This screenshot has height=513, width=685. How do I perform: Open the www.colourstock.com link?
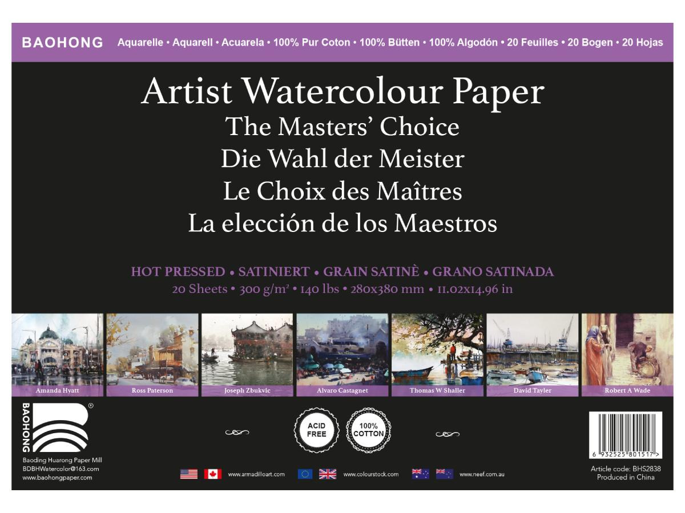(371, 474)
